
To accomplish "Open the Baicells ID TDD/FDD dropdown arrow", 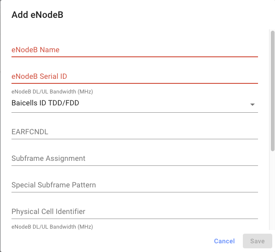I will (x=252, y=104).
